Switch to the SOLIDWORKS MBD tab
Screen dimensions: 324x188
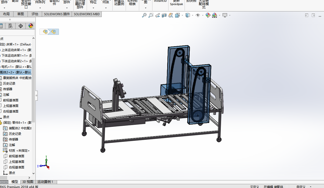tap(87, 14)
